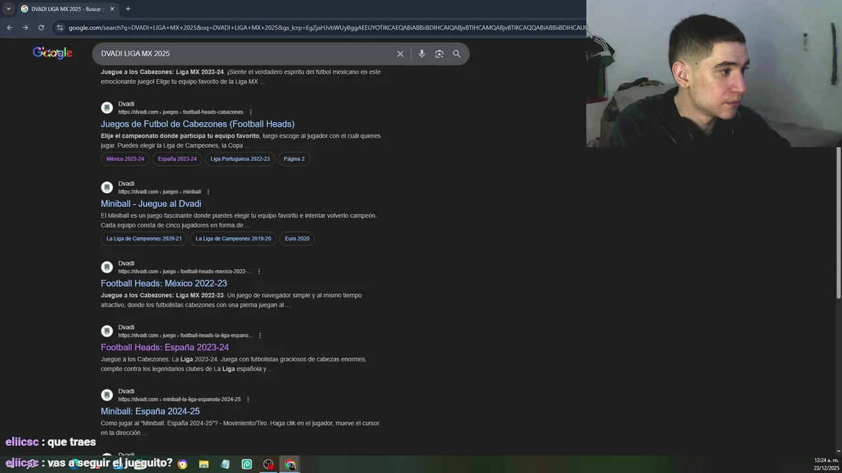Go forward with the browser forward arrow
842x473 pixels.
[x=25, y=28]
